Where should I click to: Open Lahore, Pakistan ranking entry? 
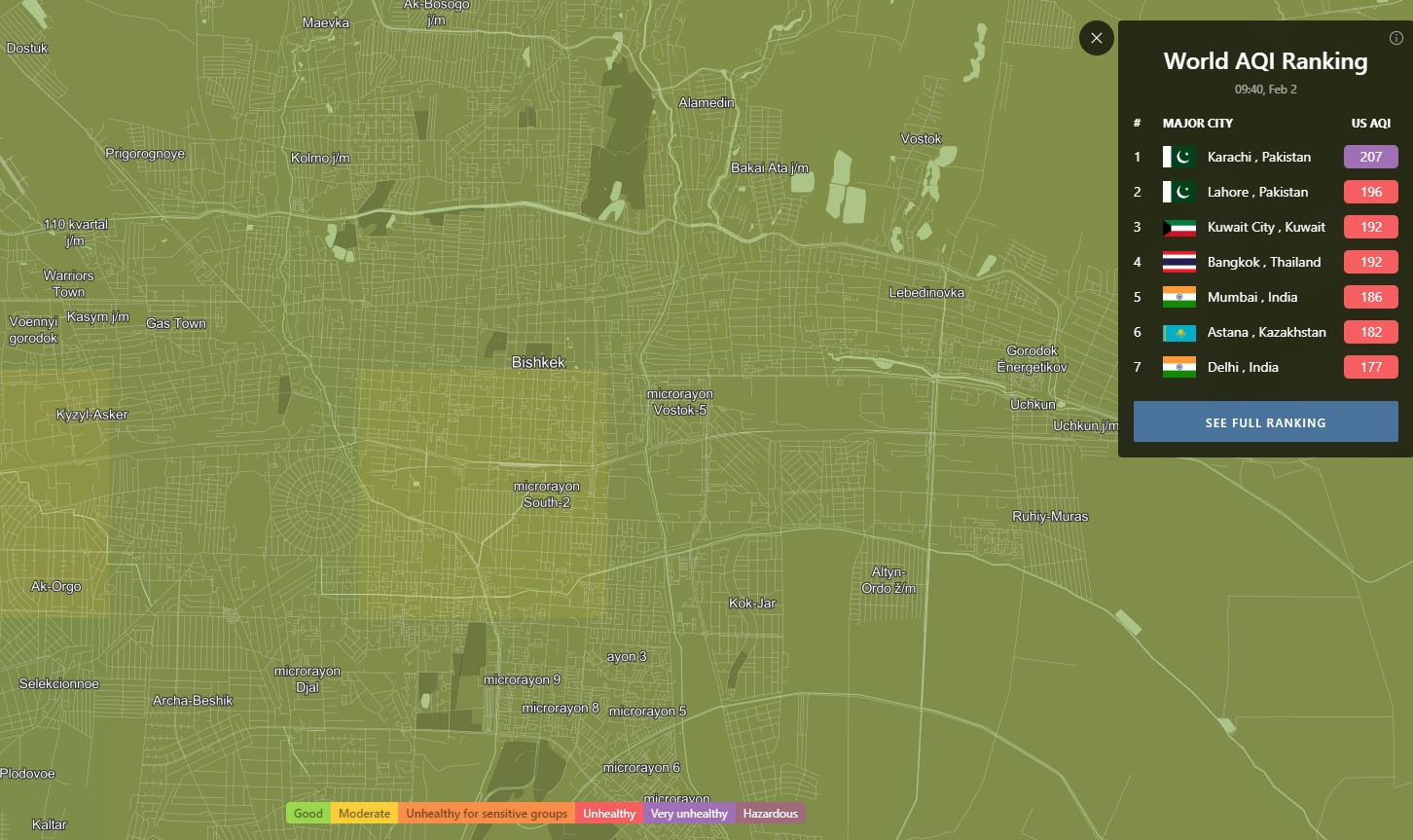click(1257, 193)
